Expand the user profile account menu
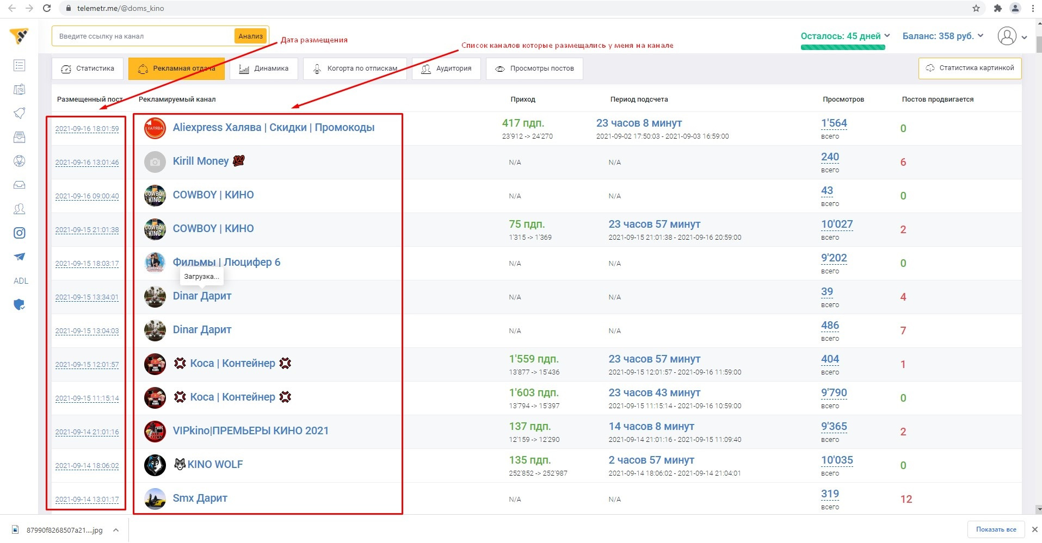Screen dimensions: 1042x543 tap(1012, 36)
